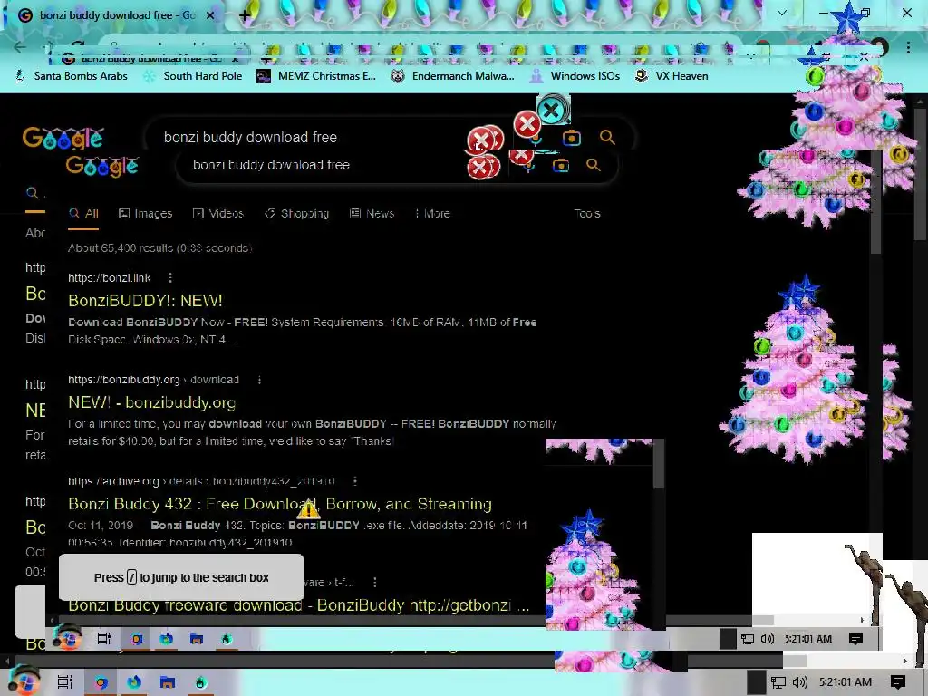Click the upper Google logo

pyautogui.click(x=63, y=138)
